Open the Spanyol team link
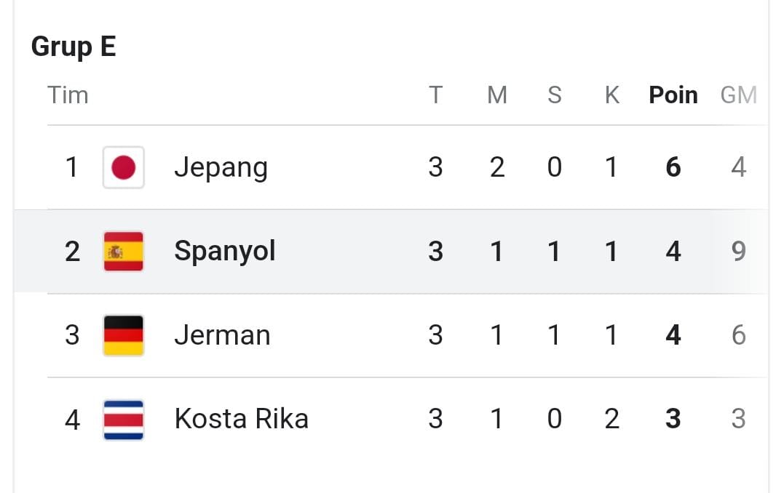The image size is (784, 493). (x=224, y=251)
